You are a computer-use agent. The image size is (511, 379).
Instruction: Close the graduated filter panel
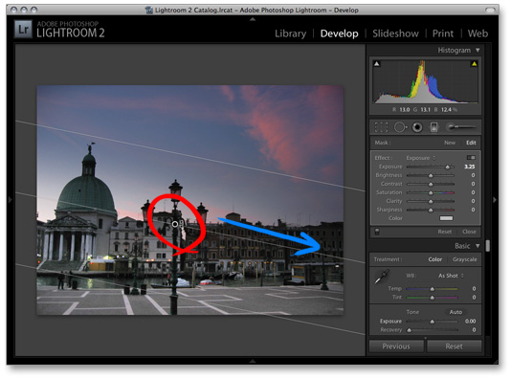469,232
